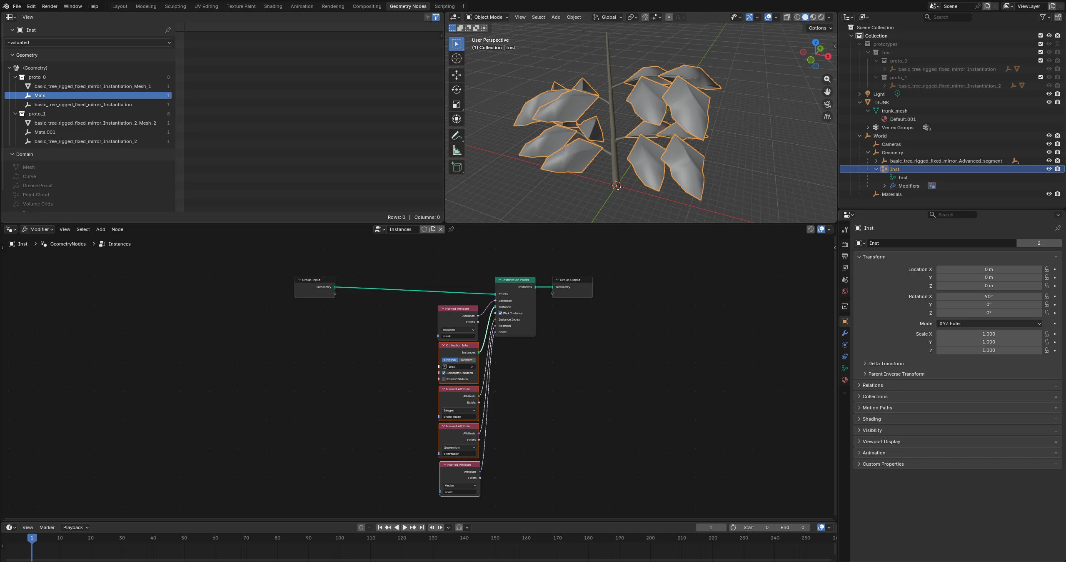Click the viewport Options button
This screenshot has width=1066, height=562.
[x=820, y=28]
